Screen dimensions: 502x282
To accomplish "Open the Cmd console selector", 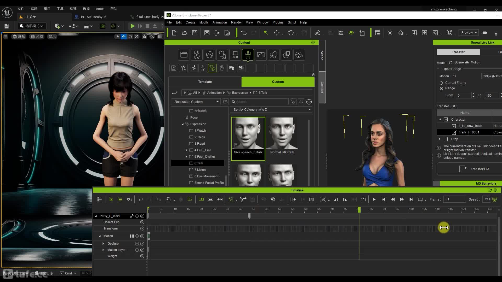I will pyautogui.click(x=68, y=273).
